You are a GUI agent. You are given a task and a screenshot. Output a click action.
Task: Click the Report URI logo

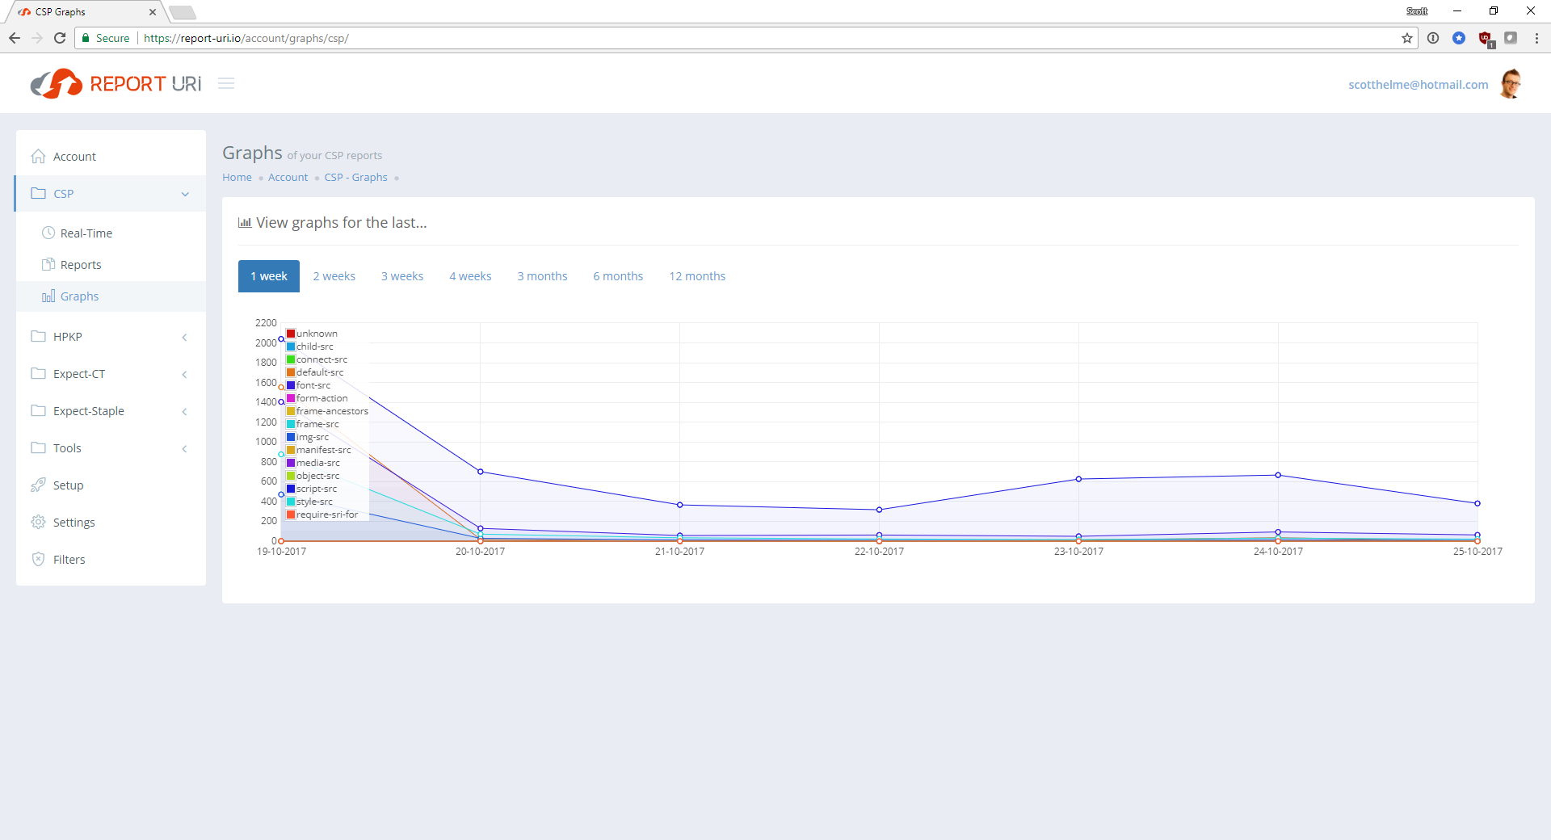[x=116, y=83]
